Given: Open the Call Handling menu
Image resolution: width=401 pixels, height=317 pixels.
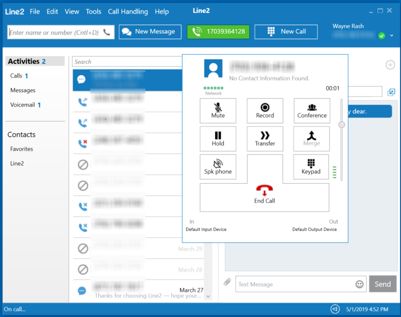Looking at the screenshot, I should pyautogui.click(x=128, y=11).
